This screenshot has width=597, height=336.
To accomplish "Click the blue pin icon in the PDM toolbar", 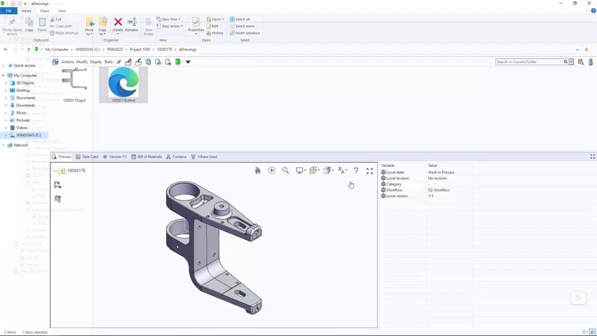I will [x=118, y=62].
